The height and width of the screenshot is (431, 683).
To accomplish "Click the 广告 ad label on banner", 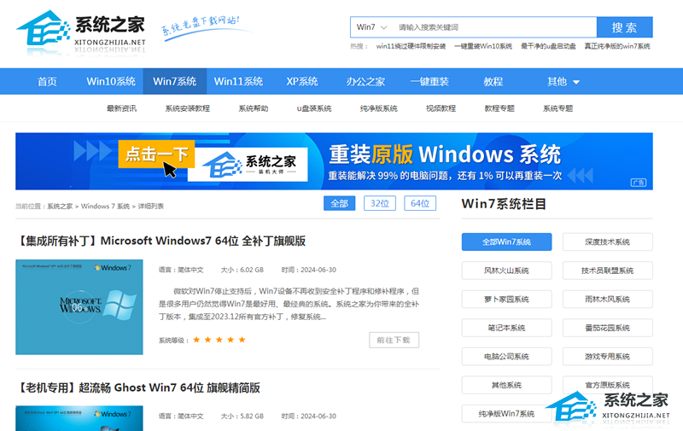I will pos(639,183).
